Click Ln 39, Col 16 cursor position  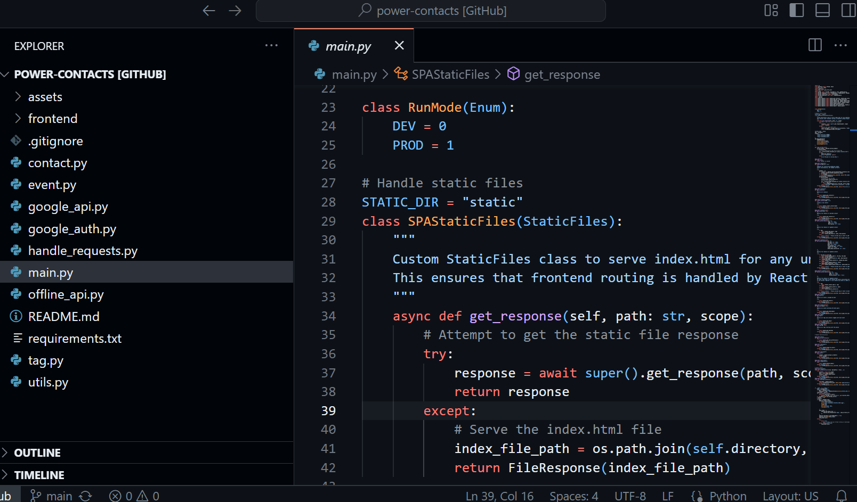[x=499, y=496]
